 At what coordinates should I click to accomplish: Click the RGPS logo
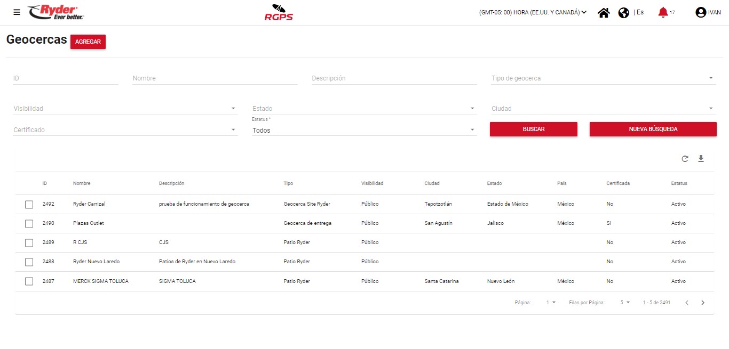tap(279, 13)
